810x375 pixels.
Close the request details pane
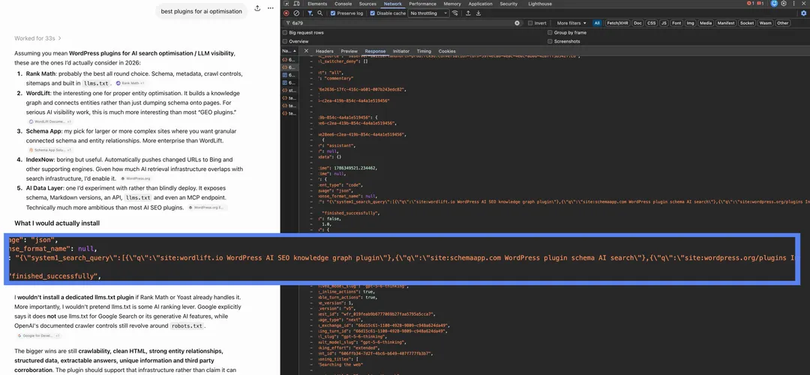click(x=306, y=51)
